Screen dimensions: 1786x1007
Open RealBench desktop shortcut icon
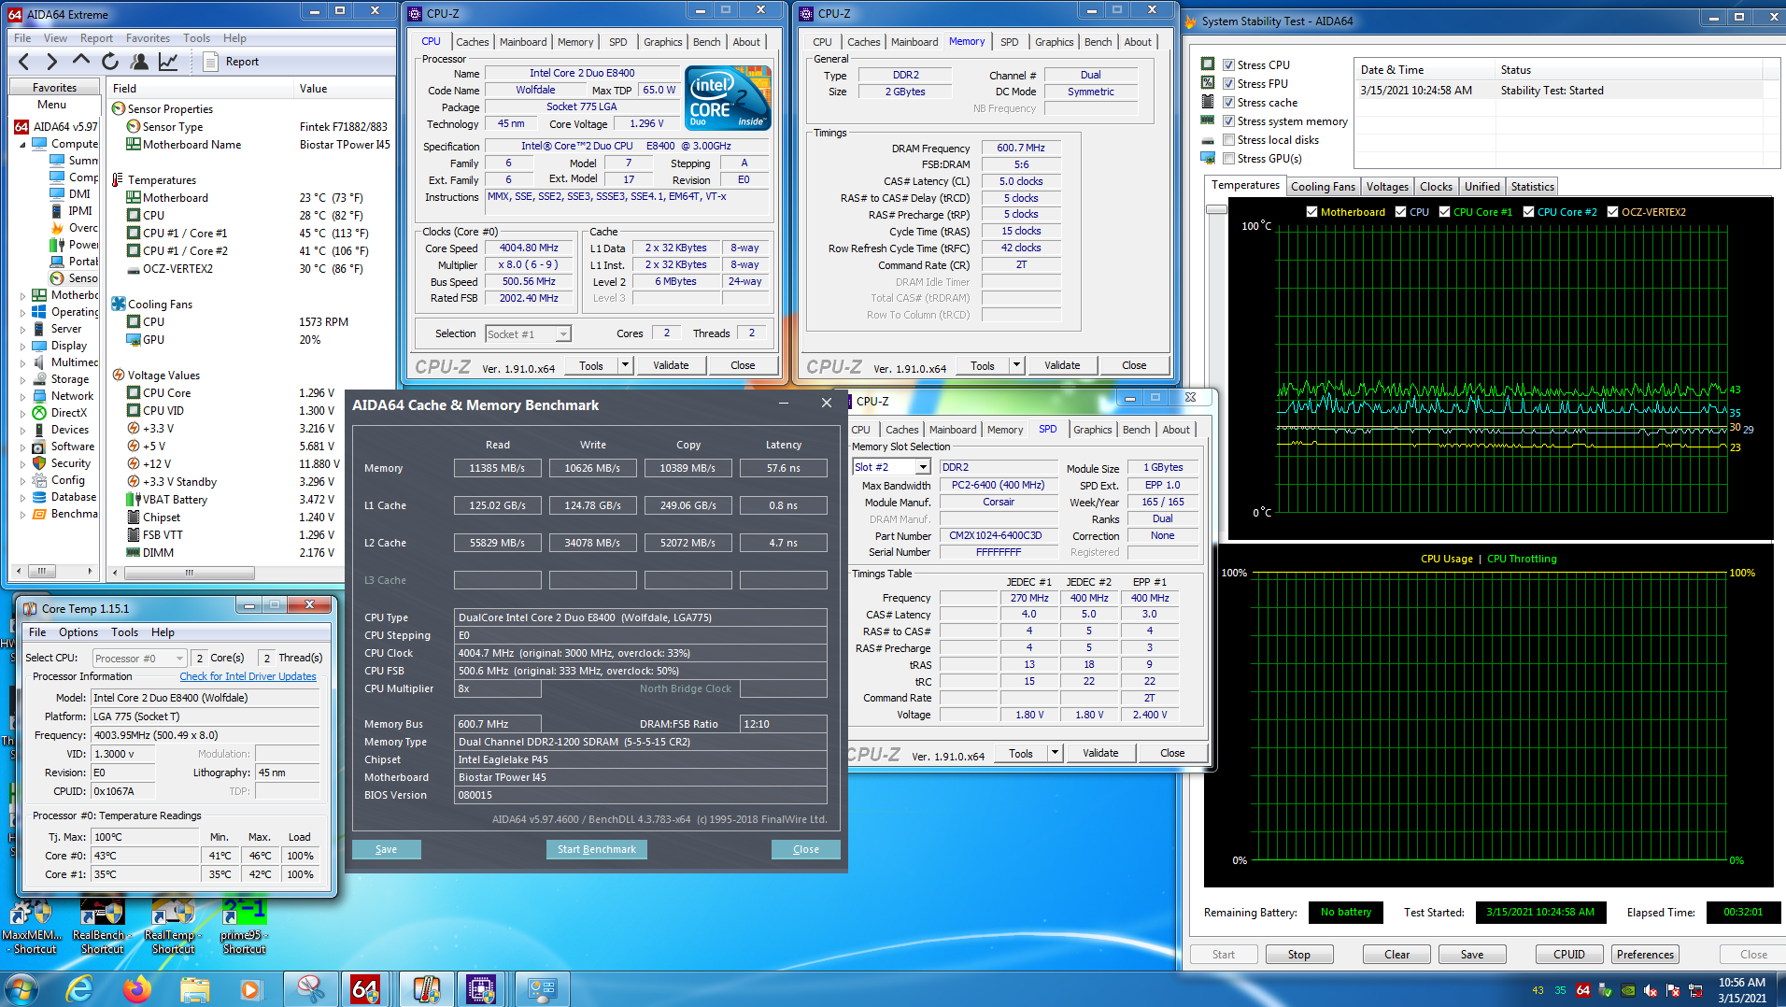click(103, 925)
